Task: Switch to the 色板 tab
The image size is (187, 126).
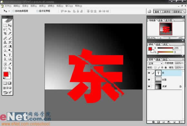Action: coord(158,44)
